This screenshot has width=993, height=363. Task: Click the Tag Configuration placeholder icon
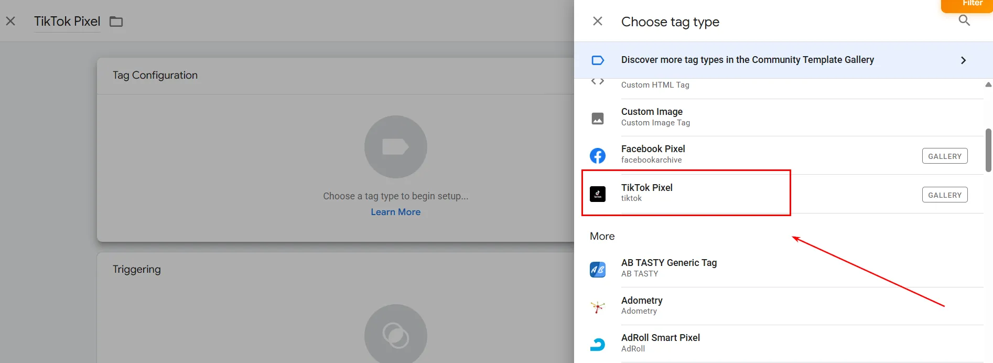(396, 147)
